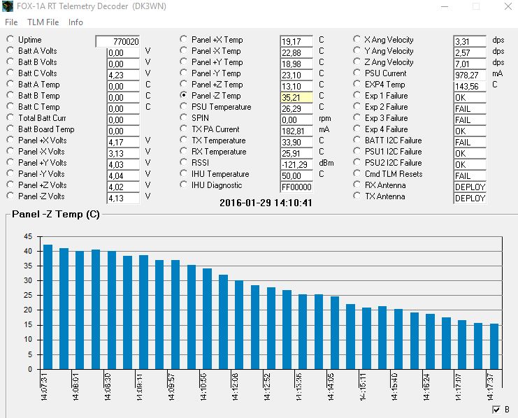Select the Panel +Z Temp radio button
The image size is (518, 418).
coord(183,85)
